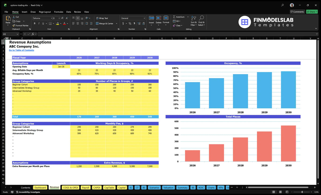Align text to the top
The width and height of the screenshot is (321, 195).
pyautogui.click(x=73, y=18)
